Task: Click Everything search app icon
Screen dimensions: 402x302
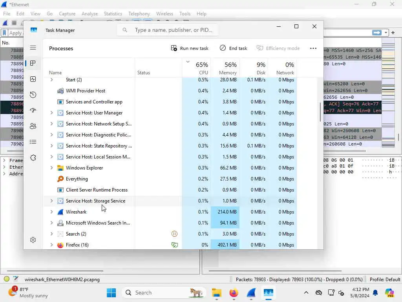Action: pyautogui.click(x=60, y=179)
